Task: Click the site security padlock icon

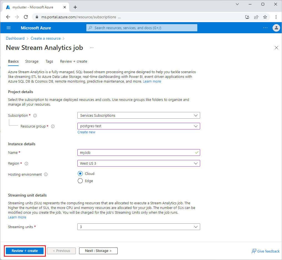Action: click(x=37, y=17)
